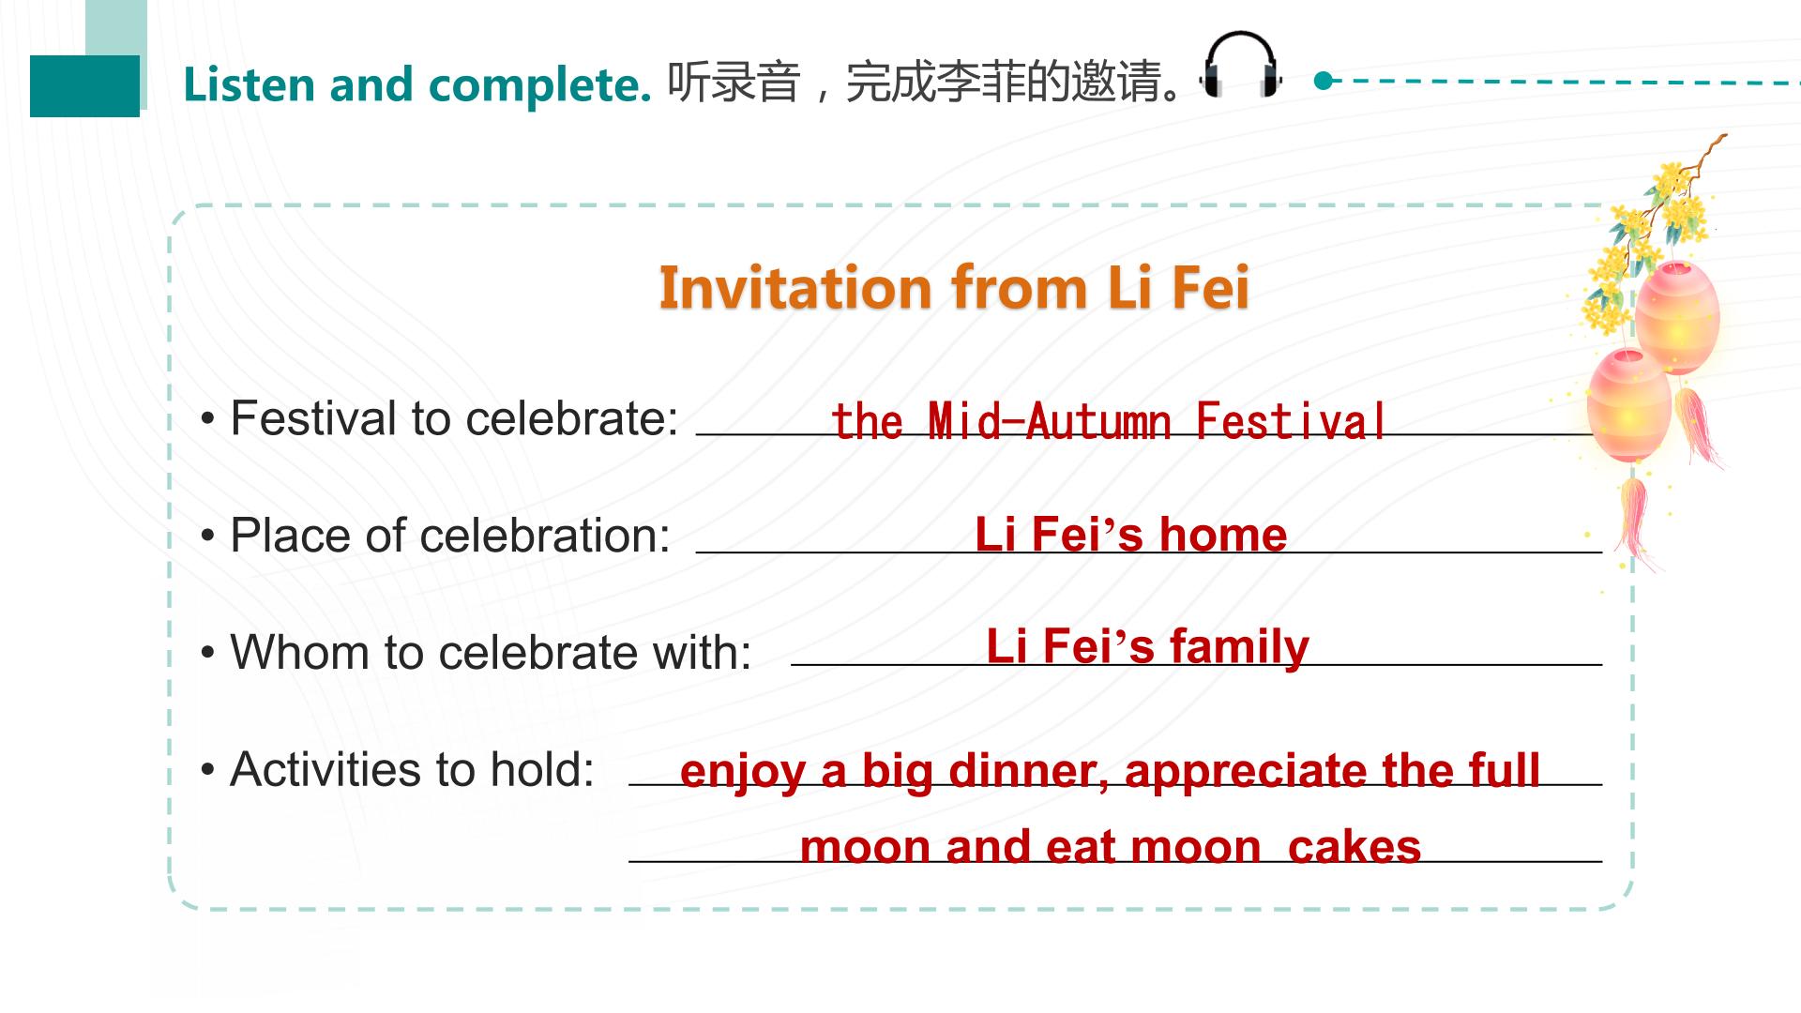Click the 'Invitation from Li Fei' title
The image size is (1801, 1013).
tap(954, 287)
